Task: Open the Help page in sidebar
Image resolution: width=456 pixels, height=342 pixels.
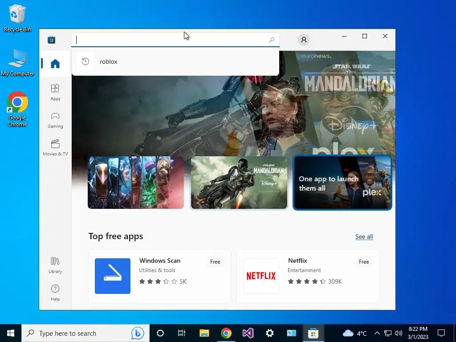Action: coord(55,293)
